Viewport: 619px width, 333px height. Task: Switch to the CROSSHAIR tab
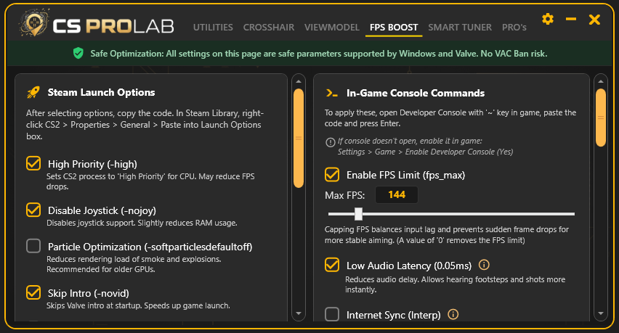tap(268, 27)
